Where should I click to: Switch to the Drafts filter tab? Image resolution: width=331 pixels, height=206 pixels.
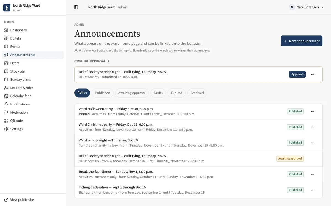point(158,93)
